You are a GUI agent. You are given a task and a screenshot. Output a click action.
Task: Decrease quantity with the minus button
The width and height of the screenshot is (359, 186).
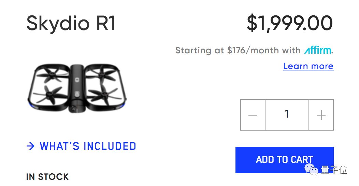point(253,115)
